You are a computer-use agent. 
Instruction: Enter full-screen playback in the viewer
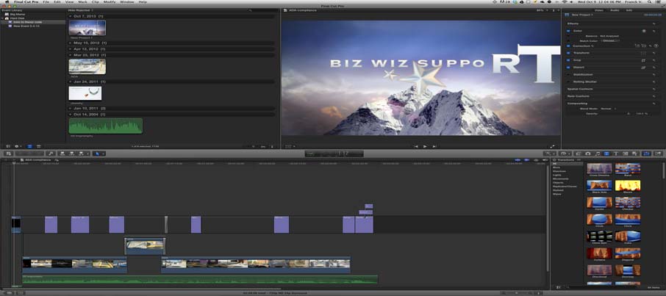click(x=553, y=146)
